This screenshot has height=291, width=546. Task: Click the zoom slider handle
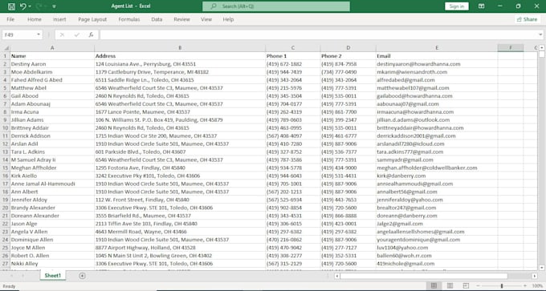click(501, 285)
